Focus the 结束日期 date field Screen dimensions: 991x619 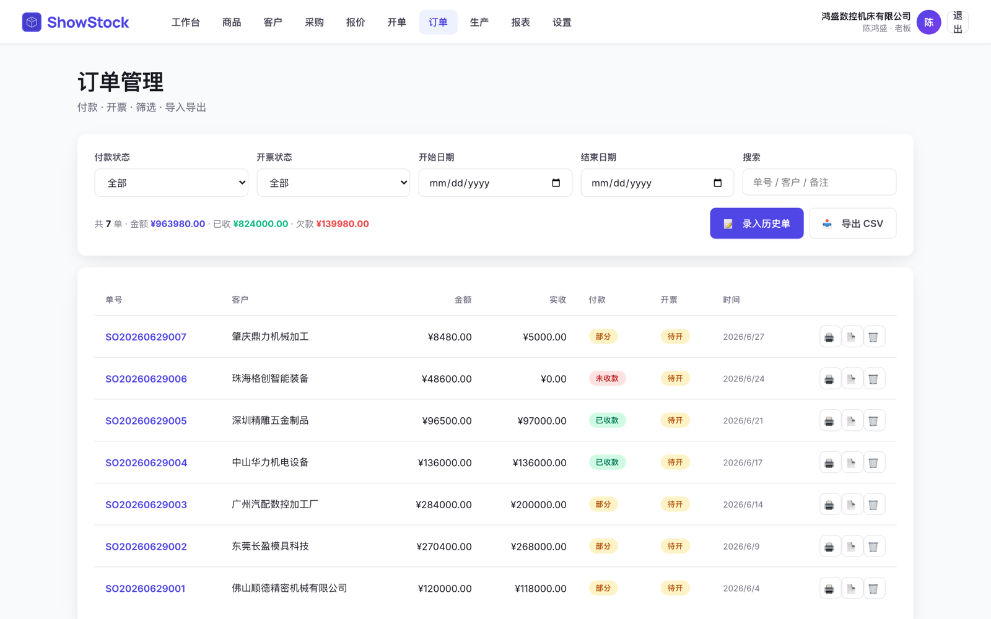[x=657, y=183]
